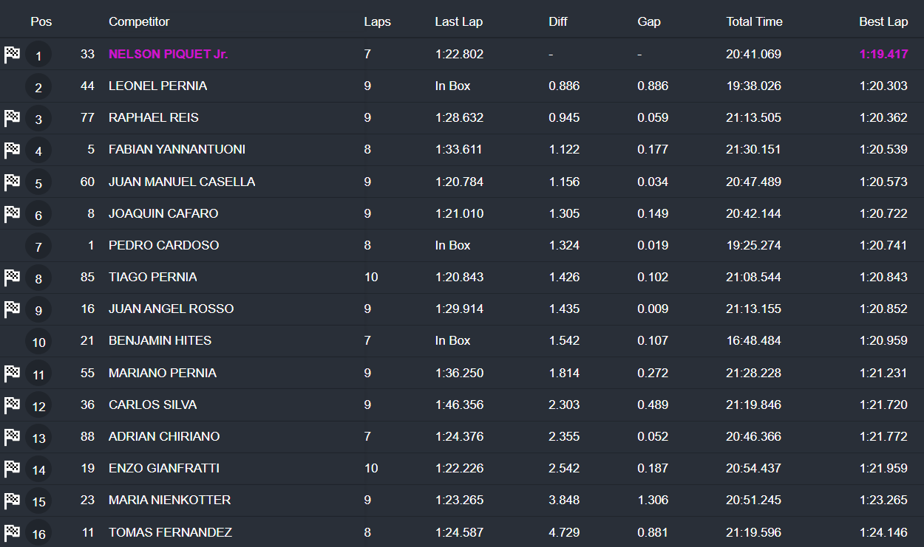Click position 2 circle badge
This screenshot has height=547, width=924.
[38, 87]
